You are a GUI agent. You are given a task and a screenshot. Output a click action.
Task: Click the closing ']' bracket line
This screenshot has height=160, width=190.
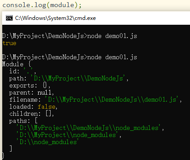[x=11, y=149]
